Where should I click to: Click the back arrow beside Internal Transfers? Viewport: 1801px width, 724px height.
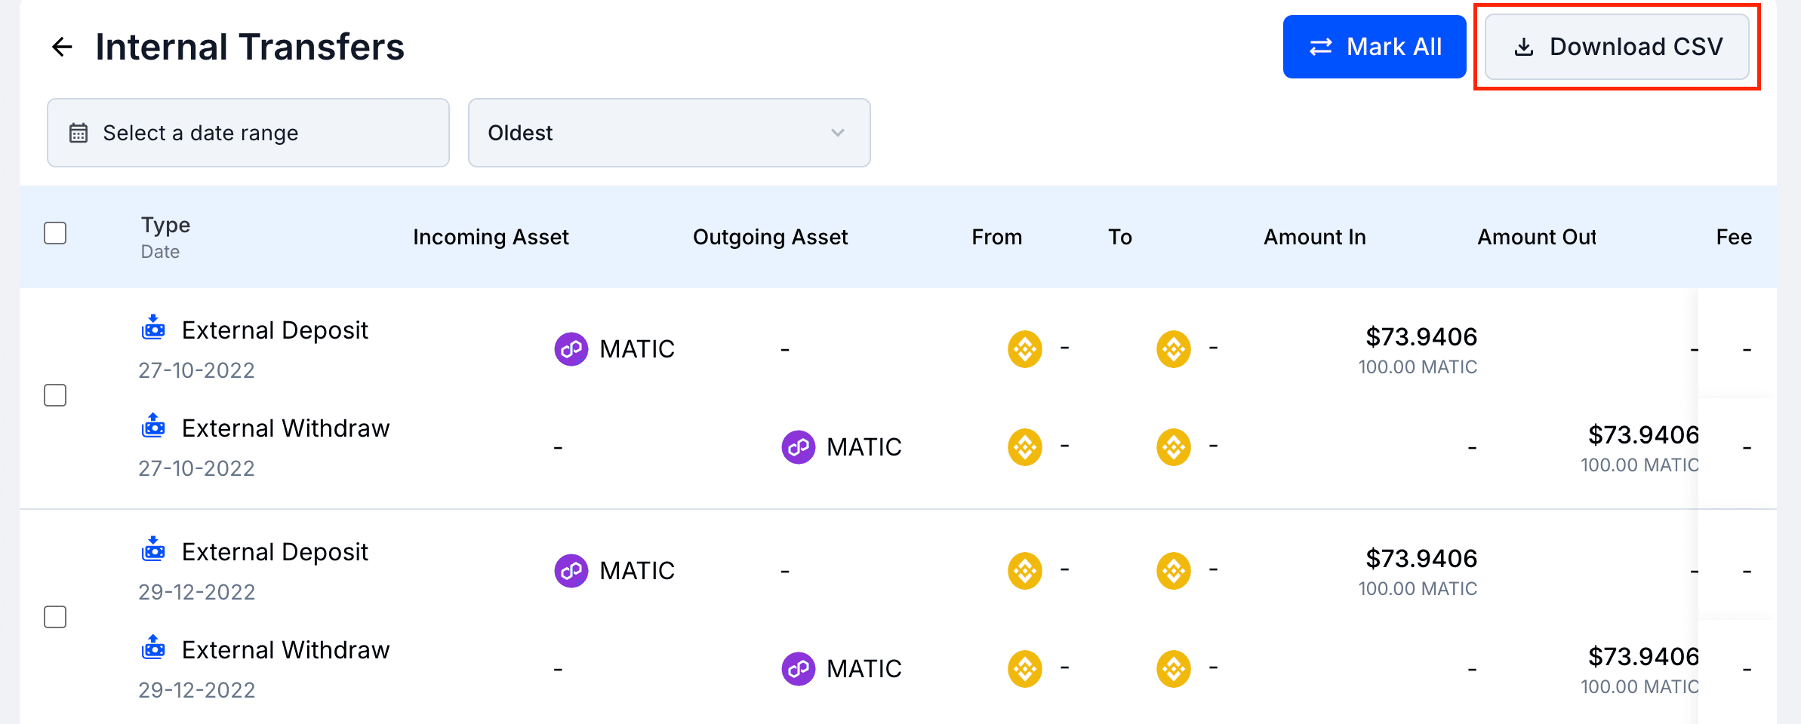(x=62, y=47)
